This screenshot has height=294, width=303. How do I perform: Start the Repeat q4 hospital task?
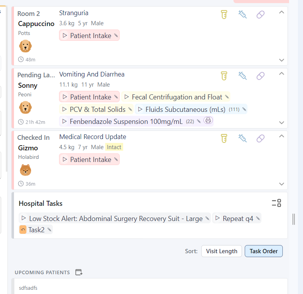click(x=217, y=218)
